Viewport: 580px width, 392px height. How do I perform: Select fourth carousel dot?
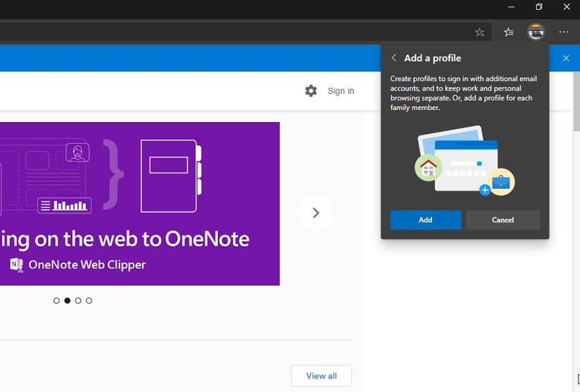point(88,301)
